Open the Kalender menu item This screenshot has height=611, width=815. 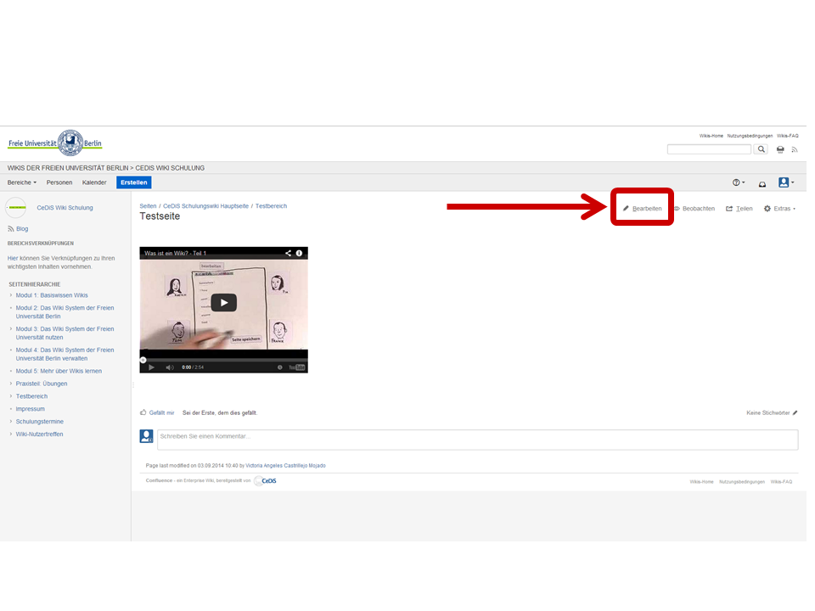pos(94,182)
